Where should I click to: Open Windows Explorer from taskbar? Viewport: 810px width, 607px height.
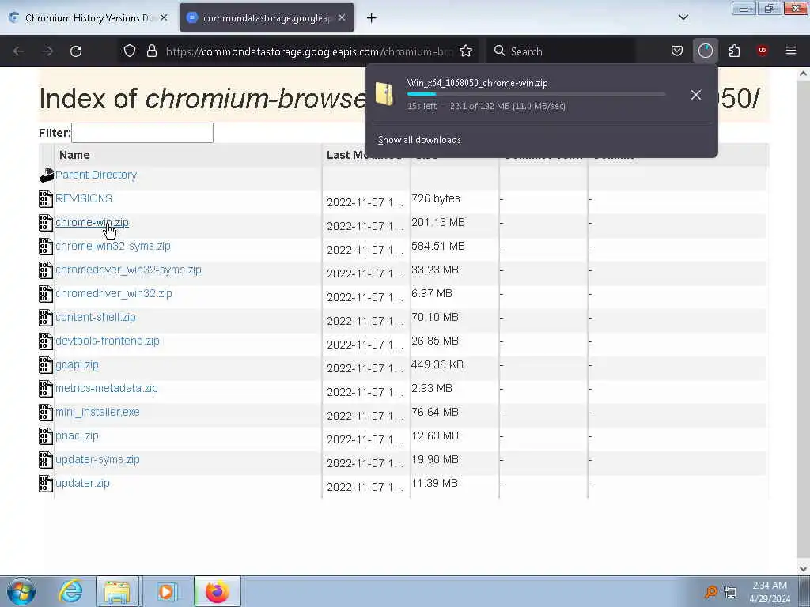click(x=118, y=591)
